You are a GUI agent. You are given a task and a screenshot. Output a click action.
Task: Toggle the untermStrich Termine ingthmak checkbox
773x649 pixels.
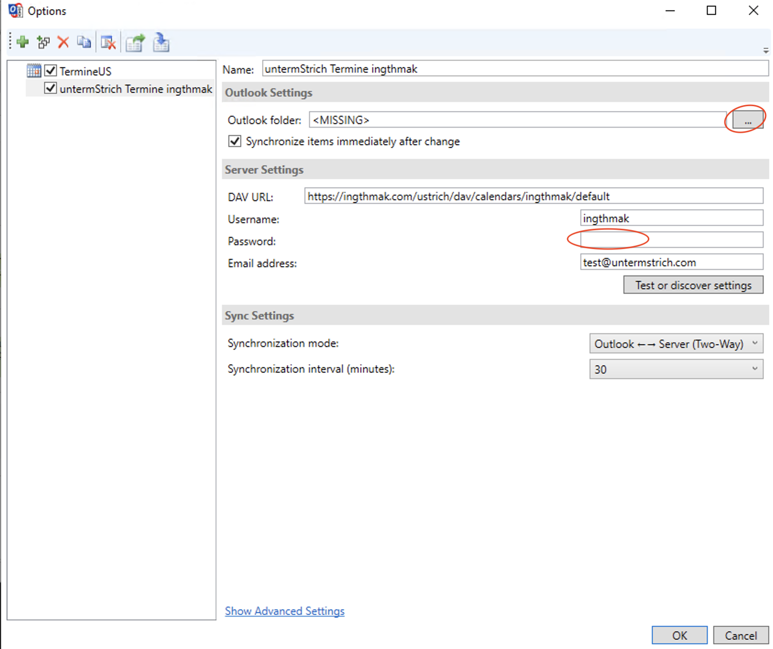pos(50,89)
